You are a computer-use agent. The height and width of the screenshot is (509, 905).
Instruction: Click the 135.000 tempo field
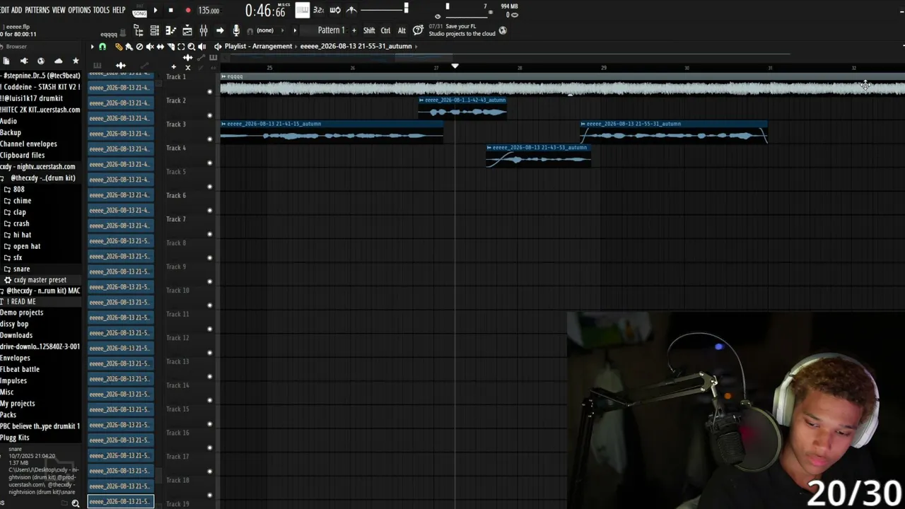[209, 11]
